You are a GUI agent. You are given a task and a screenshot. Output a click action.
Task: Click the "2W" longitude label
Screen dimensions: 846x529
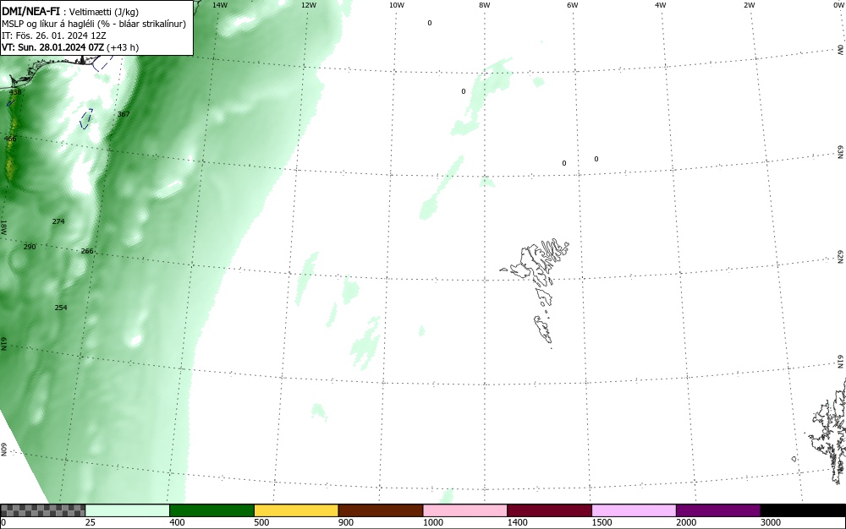[x=749, y=5]
